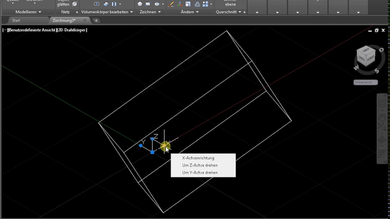Click the eraser-shaped solid editing icon
The height and width of the screenshot is (219, 390).
pos(106,4)
